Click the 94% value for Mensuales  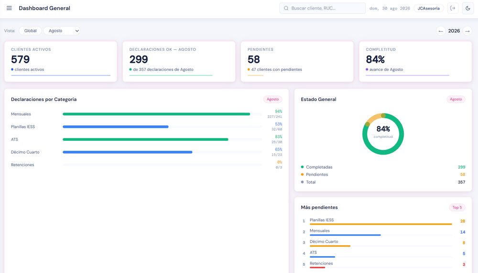(x=278, y=112)
